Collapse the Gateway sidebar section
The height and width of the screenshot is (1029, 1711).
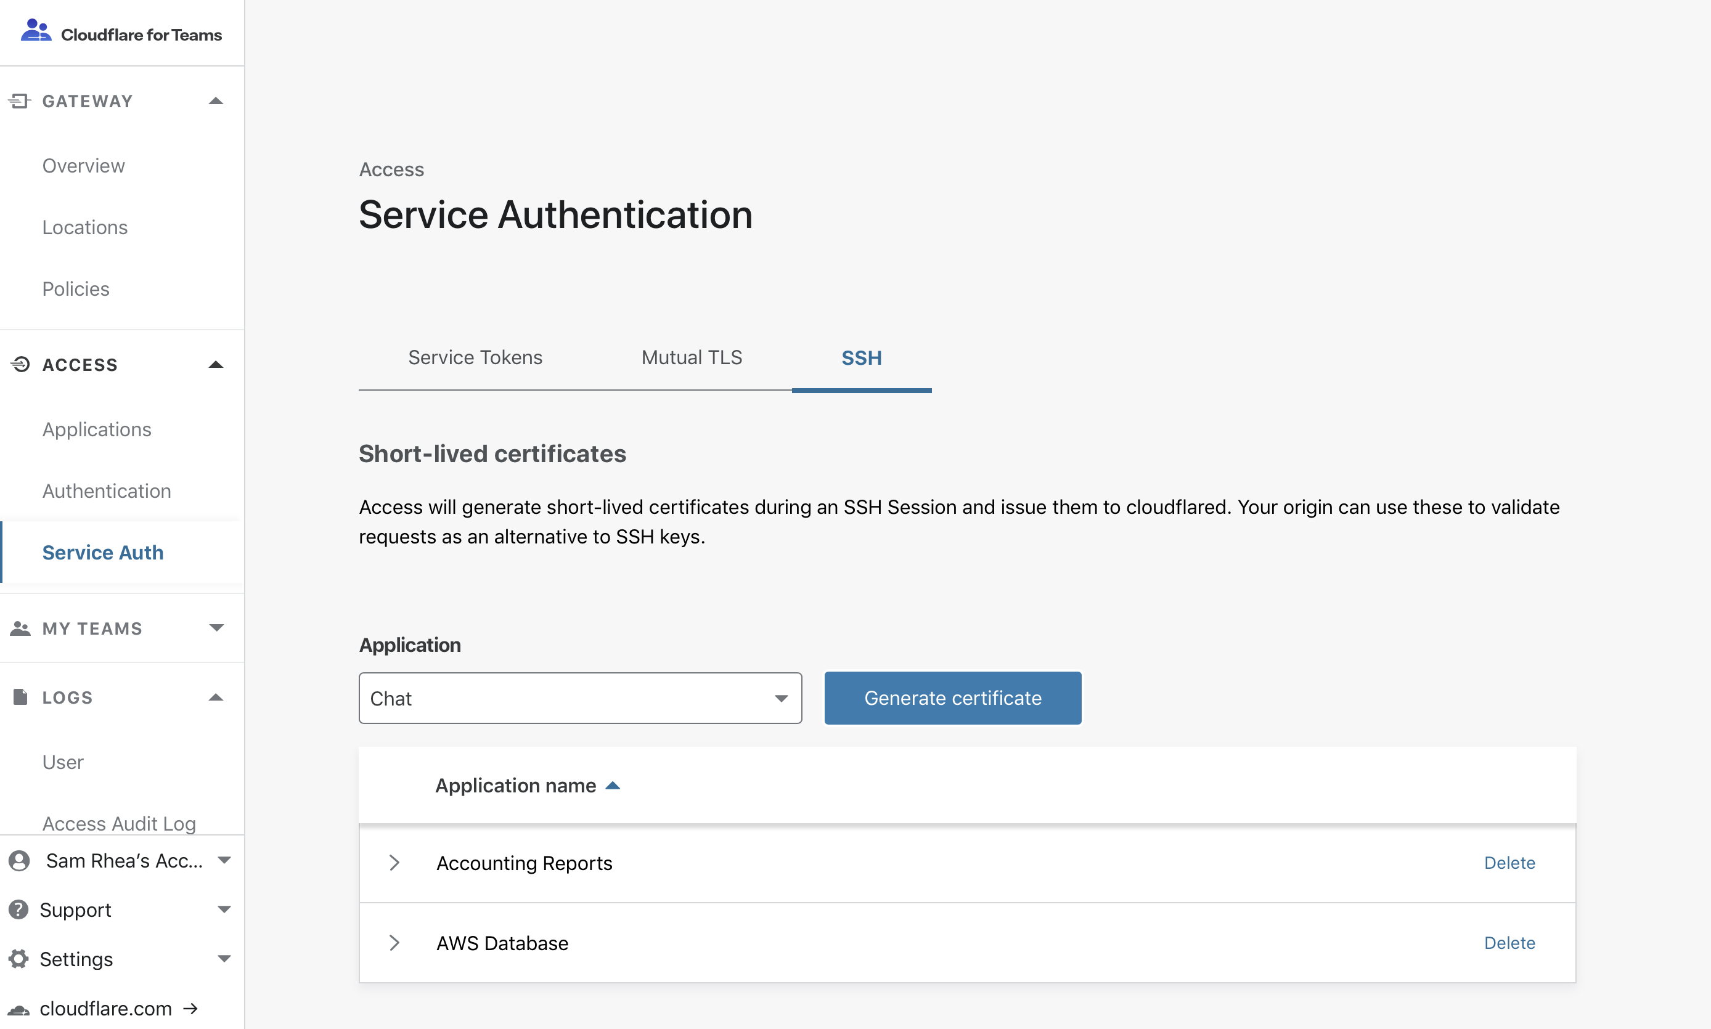[x=216, y=101]
